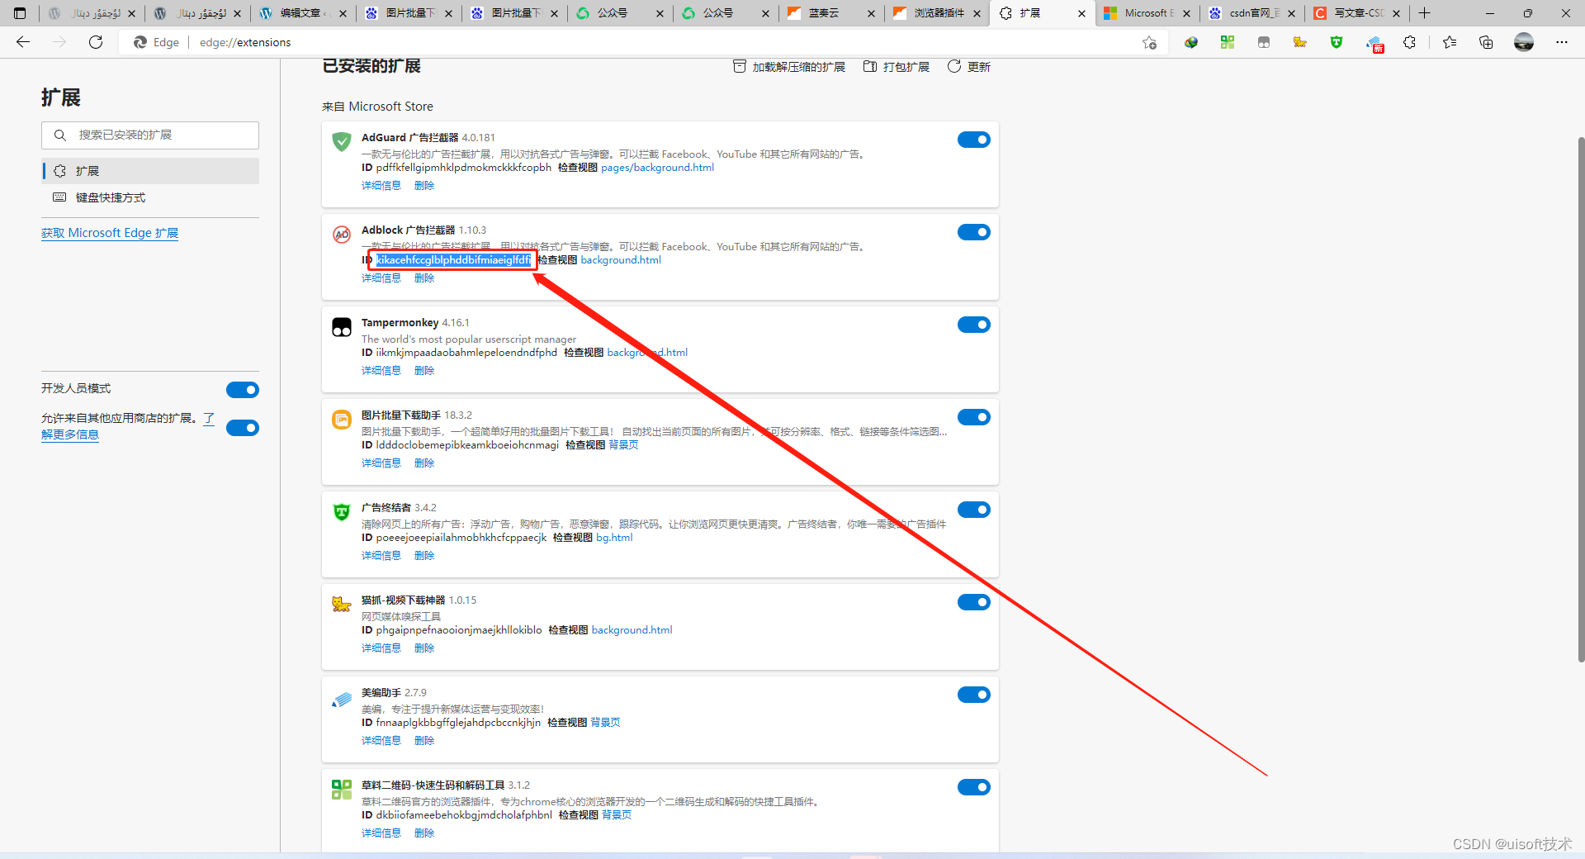Turn off the 图片批量下载助手 toggle

tap(974, 417)
